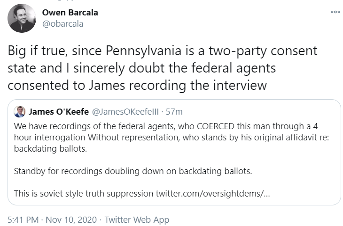Click the 57m timestamp on quoted tweet
343x226 pixels.
pyautogui.click(x=175, y=112)
